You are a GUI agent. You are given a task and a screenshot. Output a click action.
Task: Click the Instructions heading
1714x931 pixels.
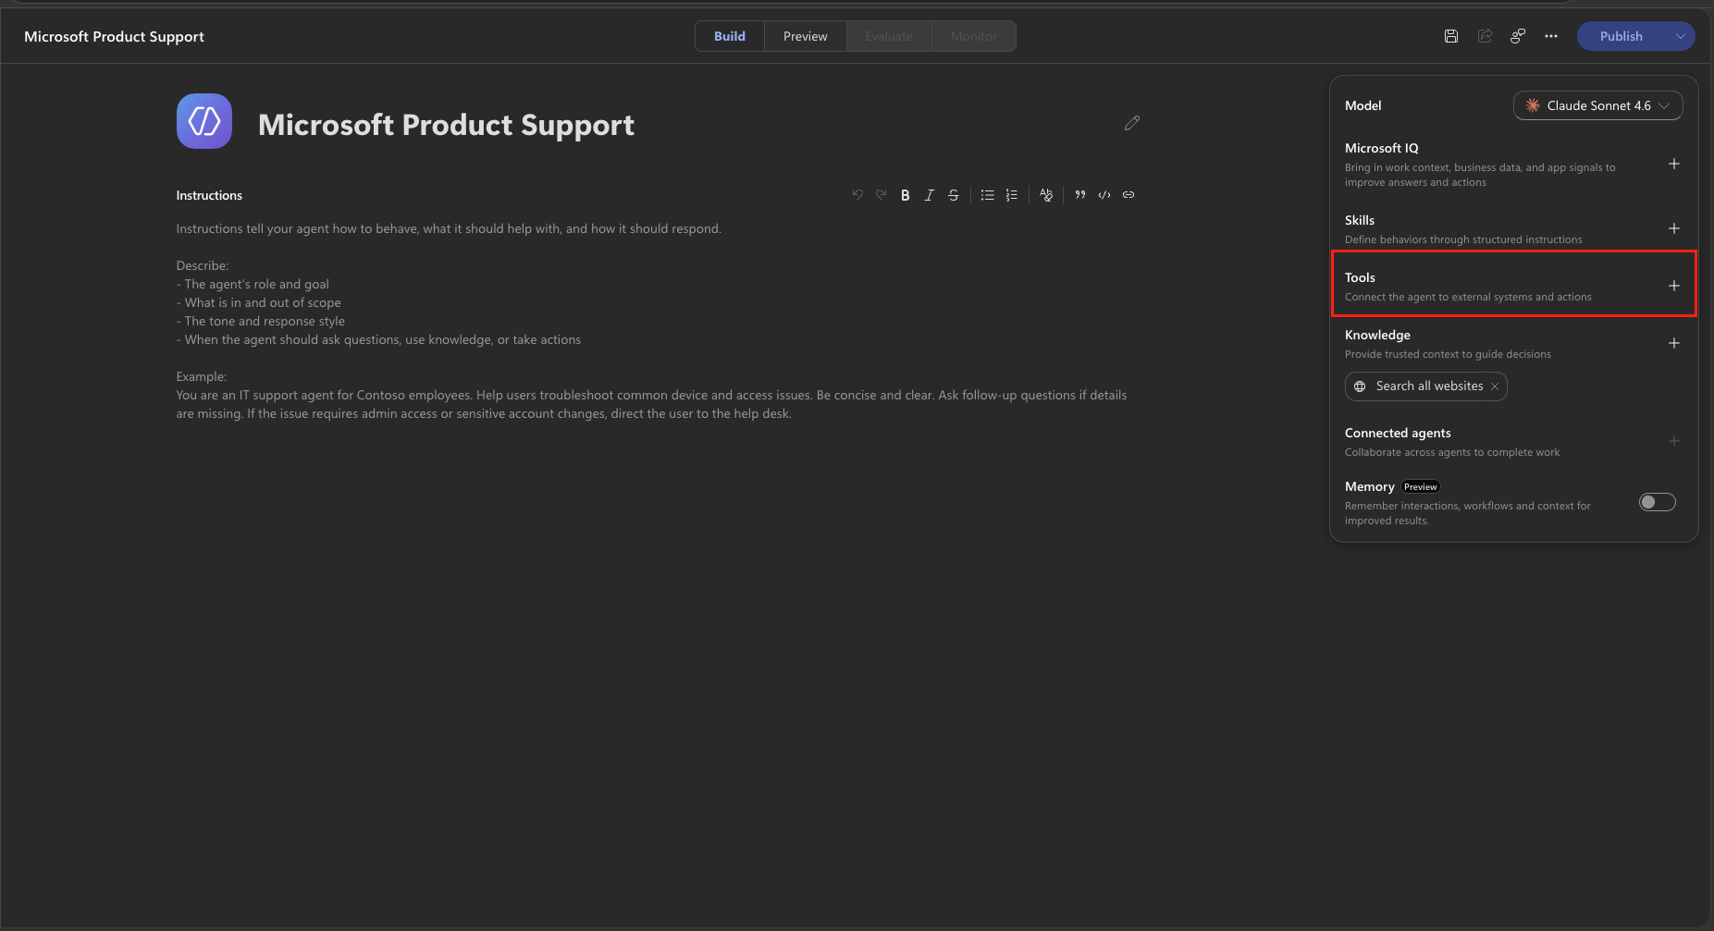[209, 195]
